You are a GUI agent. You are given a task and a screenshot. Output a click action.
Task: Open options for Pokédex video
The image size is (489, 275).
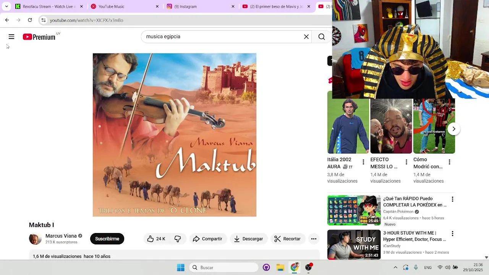452,199
